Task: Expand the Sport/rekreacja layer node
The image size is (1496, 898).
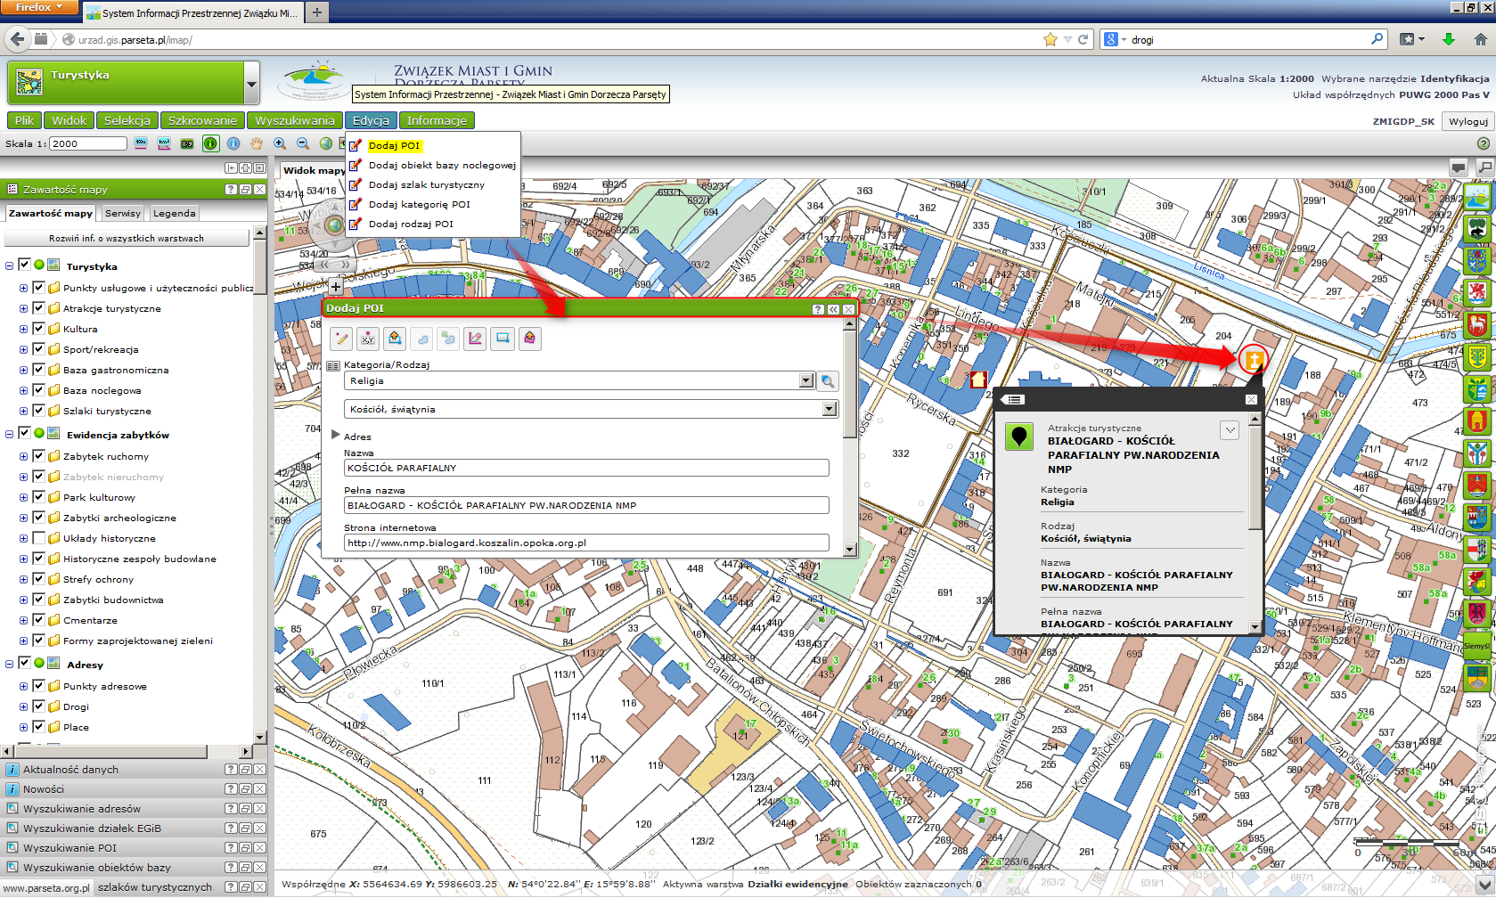Action: tap(23, 349)
